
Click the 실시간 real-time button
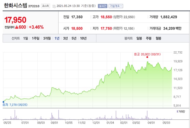pos(103,6)
